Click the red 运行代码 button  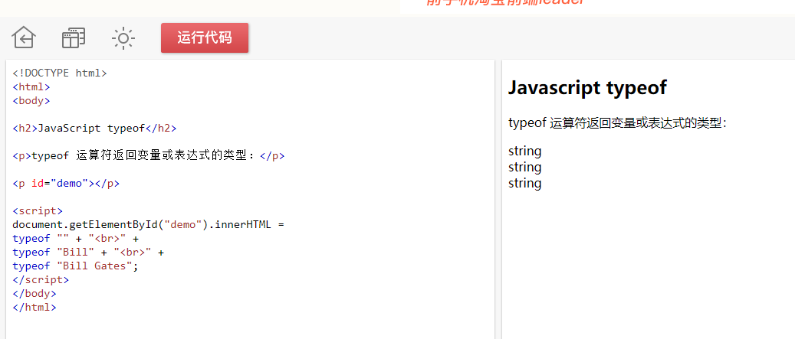[205, 38]
